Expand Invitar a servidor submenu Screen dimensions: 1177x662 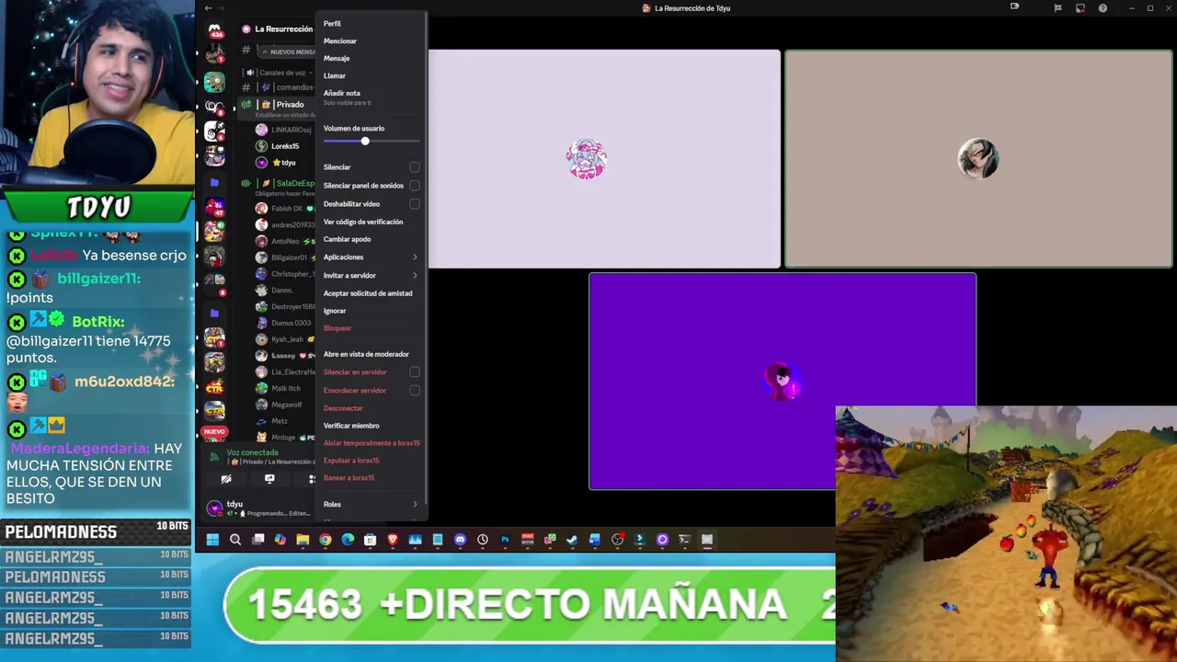click(371, 275)
